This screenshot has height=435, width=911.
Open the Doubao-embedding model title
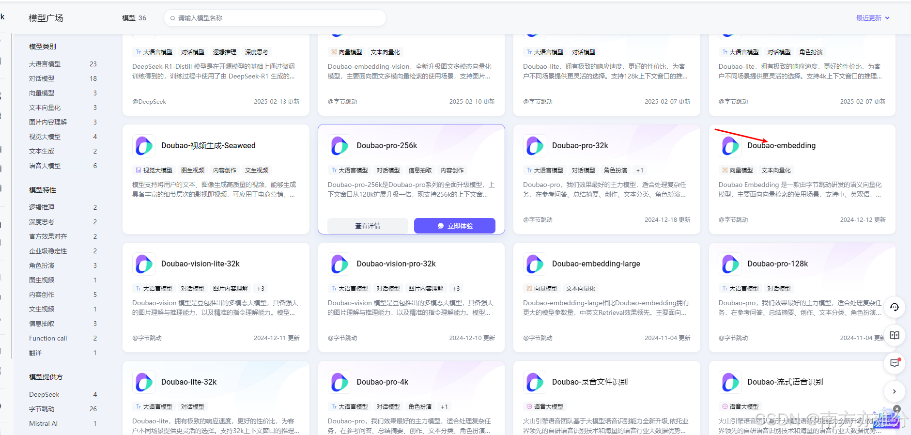781,145
